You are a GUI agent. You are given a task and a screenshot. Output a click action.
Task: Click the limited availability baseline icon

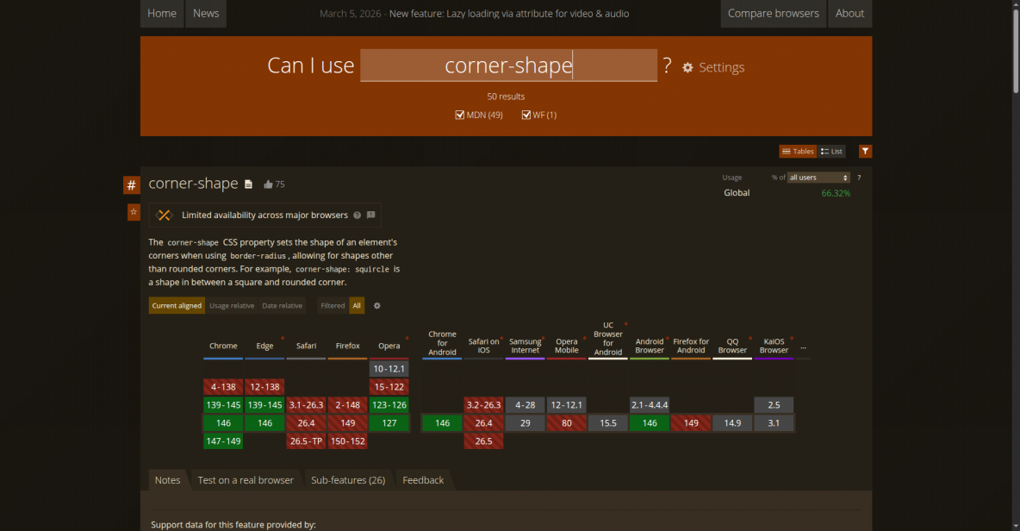pyautogui.click(x=164, y=216)
